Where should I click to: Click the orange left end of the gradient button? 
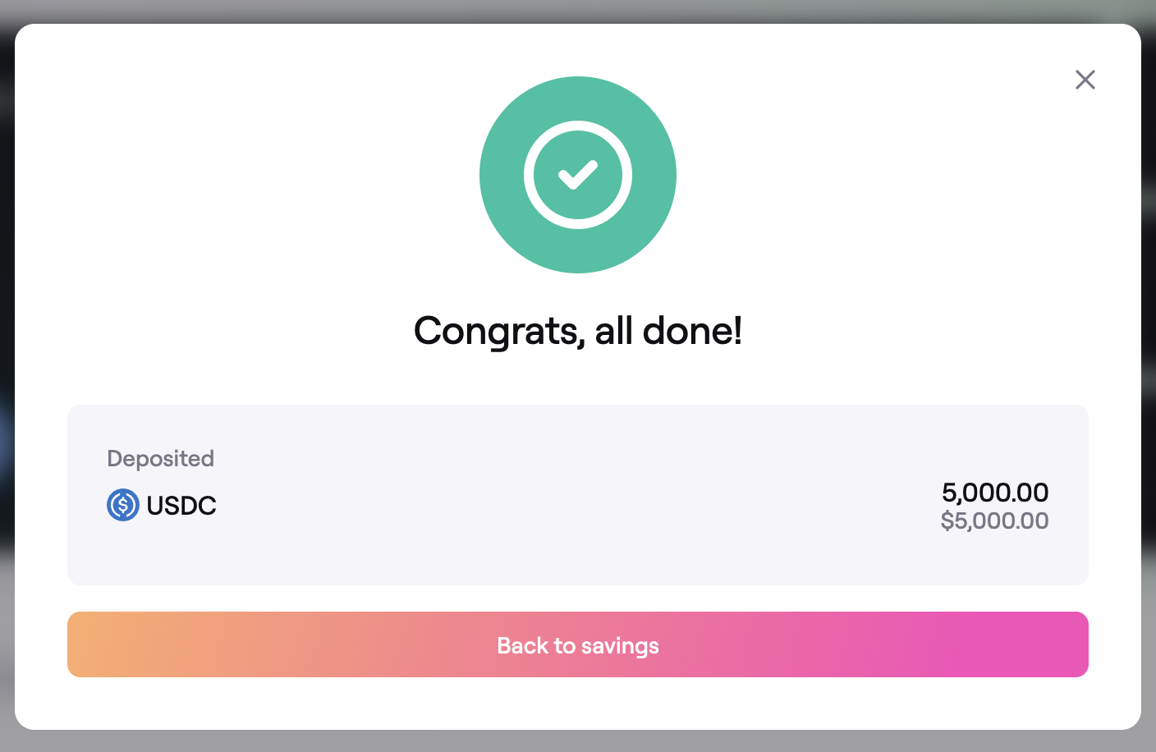click(107, 644)
